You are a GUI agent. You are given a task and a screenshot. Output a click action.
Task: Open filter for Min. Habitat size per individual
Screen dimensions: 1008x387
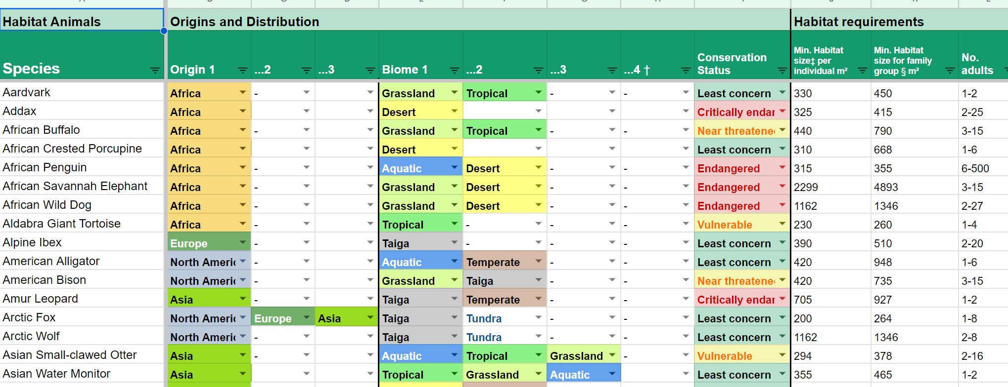(x=862, y=71)
